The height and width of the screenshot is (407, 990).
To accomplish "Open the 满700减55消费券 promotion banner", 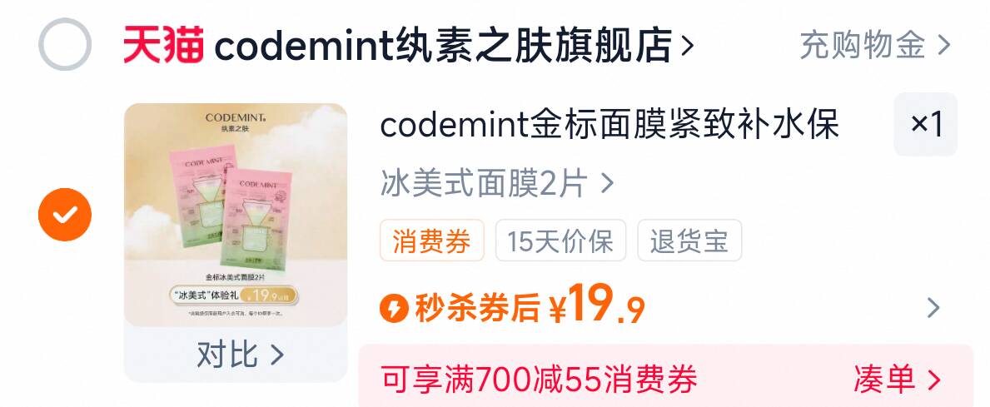I will coord(665,379).
